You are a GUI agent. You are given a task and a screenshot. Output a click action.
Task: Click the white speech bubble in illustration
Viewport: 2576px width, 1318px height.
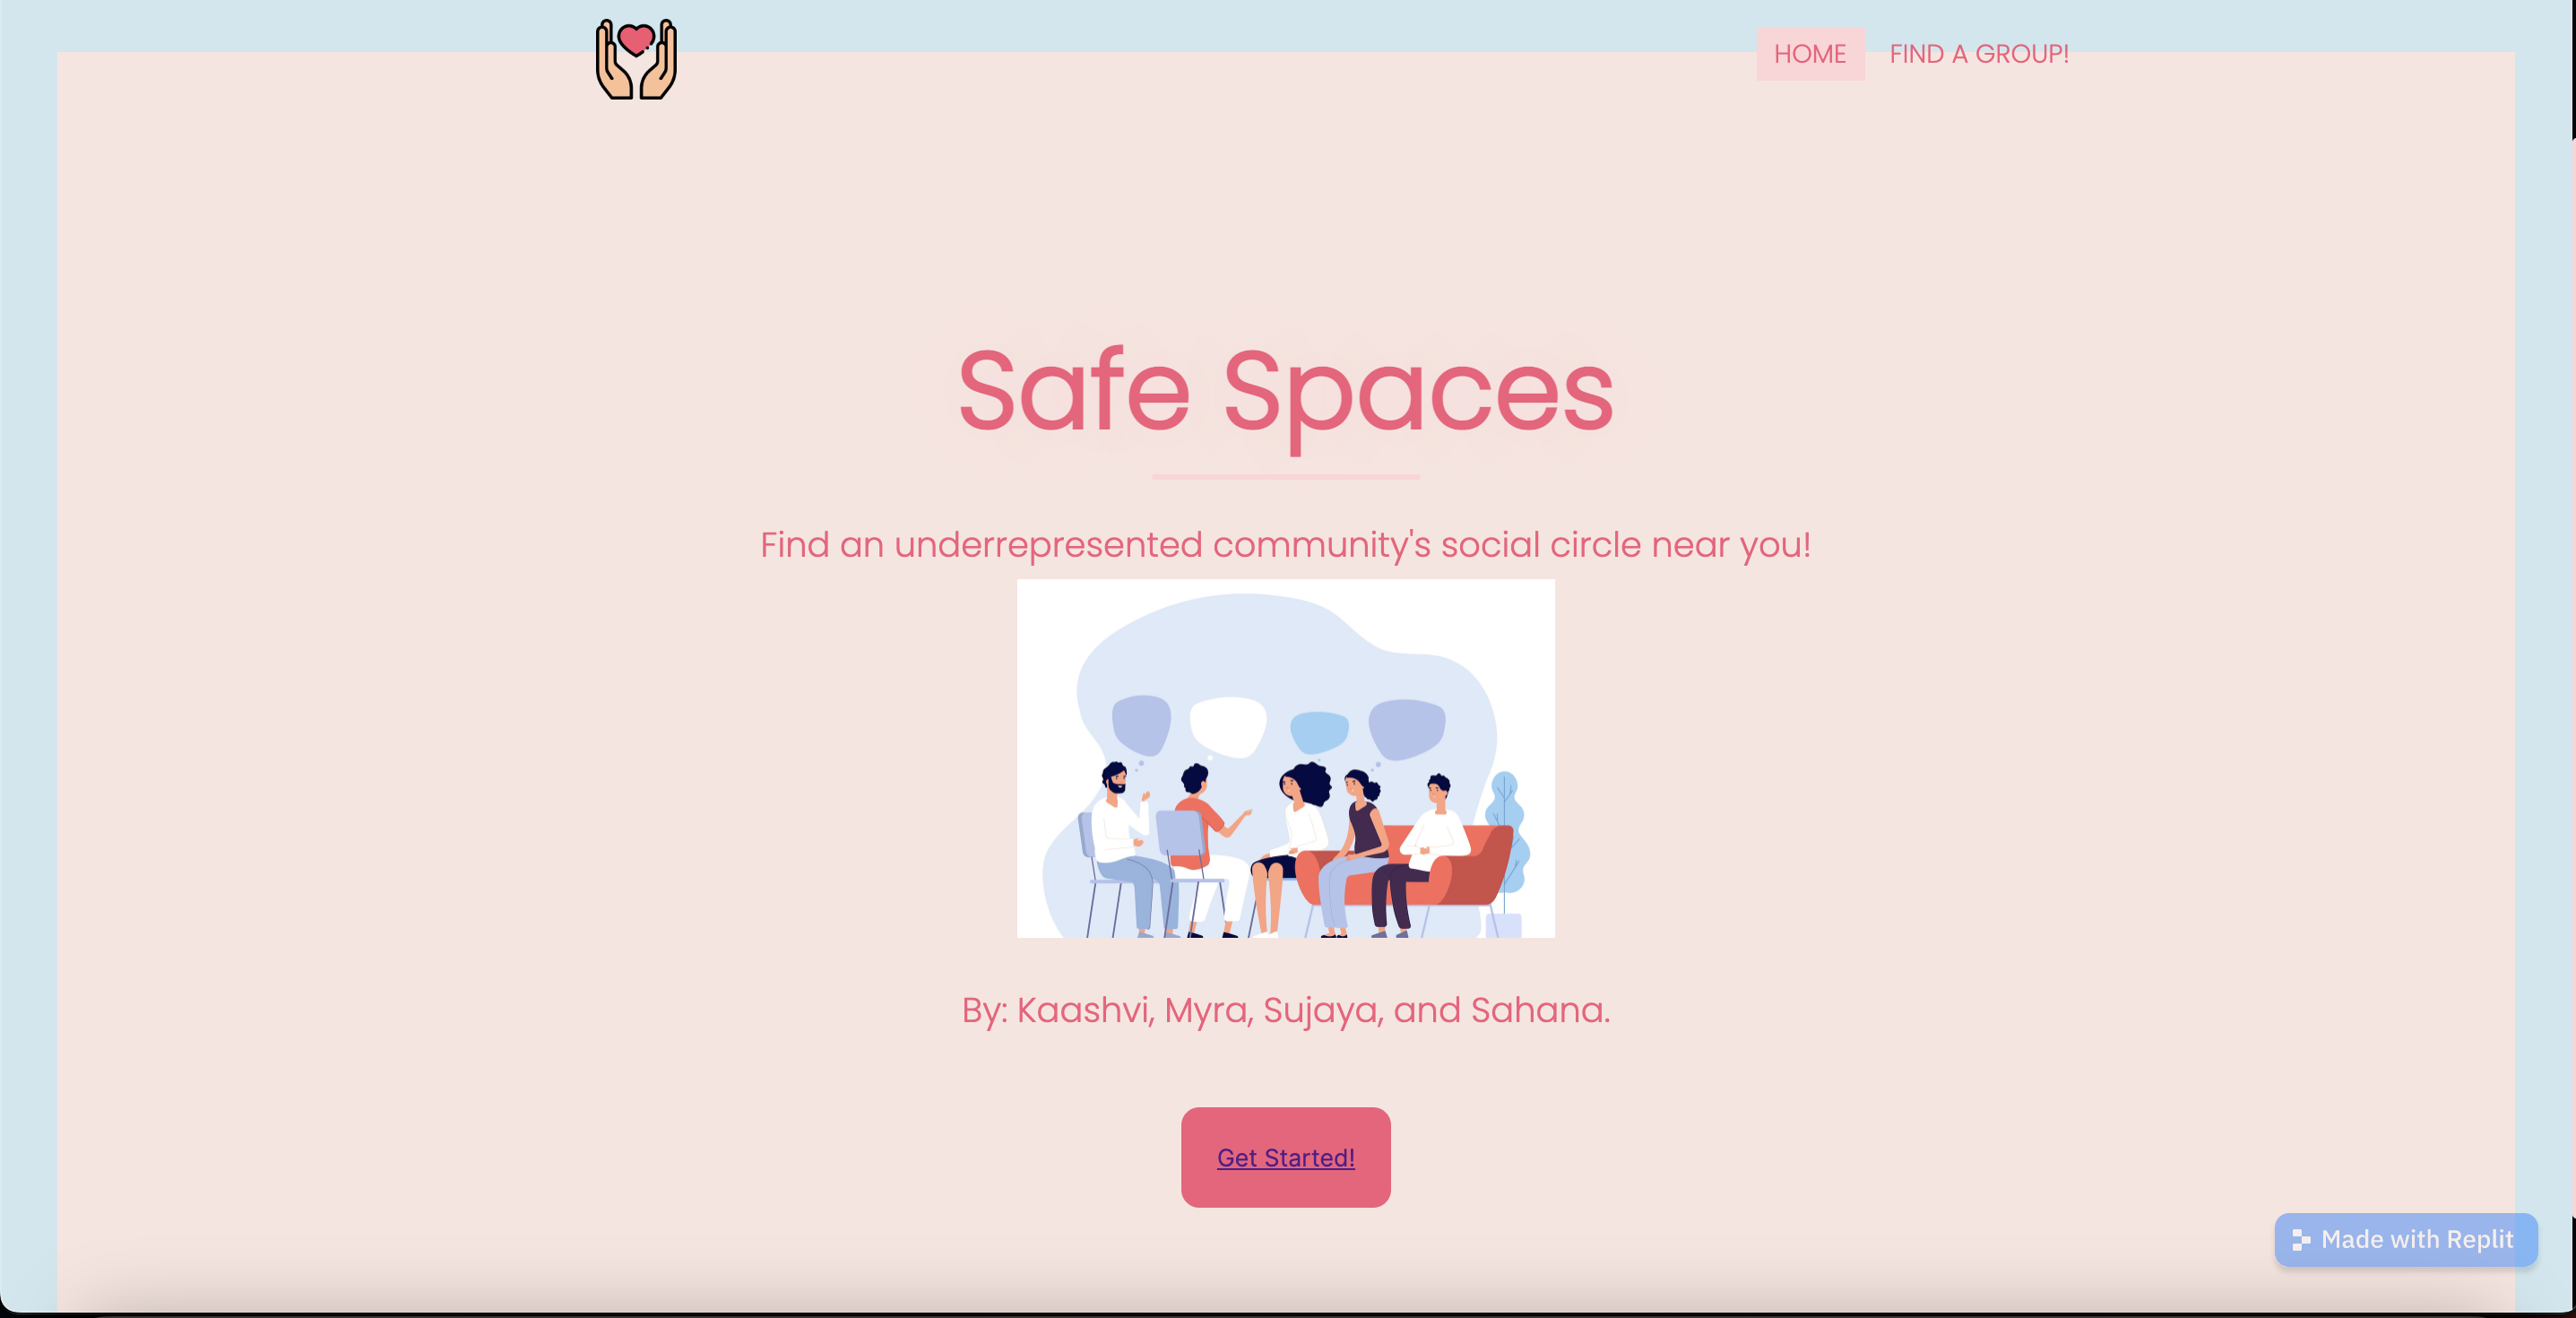click(x=1228, y=725)
